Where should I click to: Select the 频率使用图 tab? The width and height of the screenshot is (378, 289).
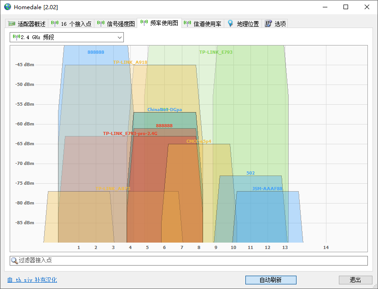(x=164, y=23)
